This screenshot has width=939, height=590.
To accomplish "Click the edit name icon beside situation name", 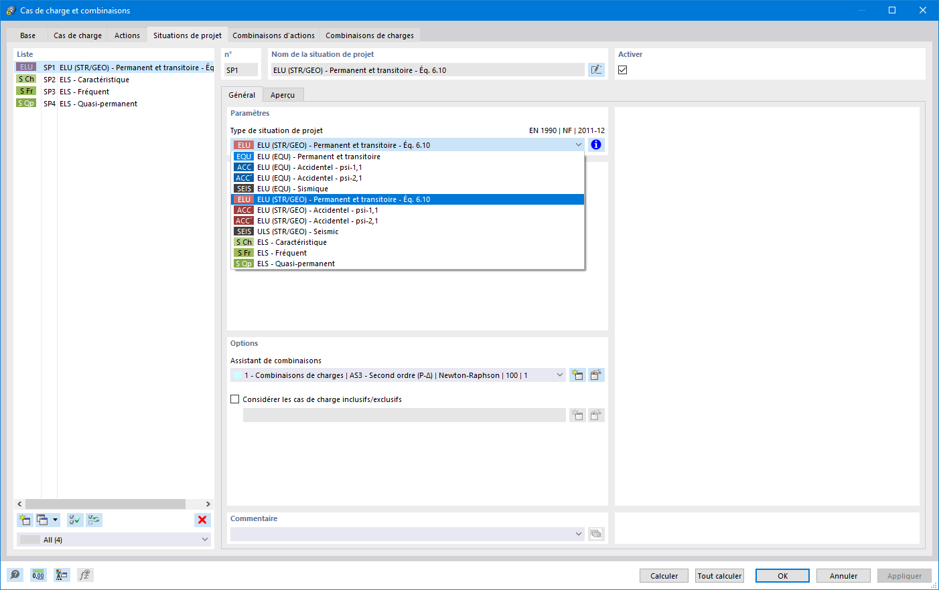I will click(596, 70).
